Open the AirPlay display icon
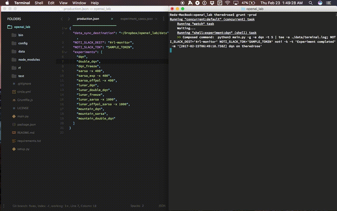This screenshot has width=337, height=211. point(236,3)
